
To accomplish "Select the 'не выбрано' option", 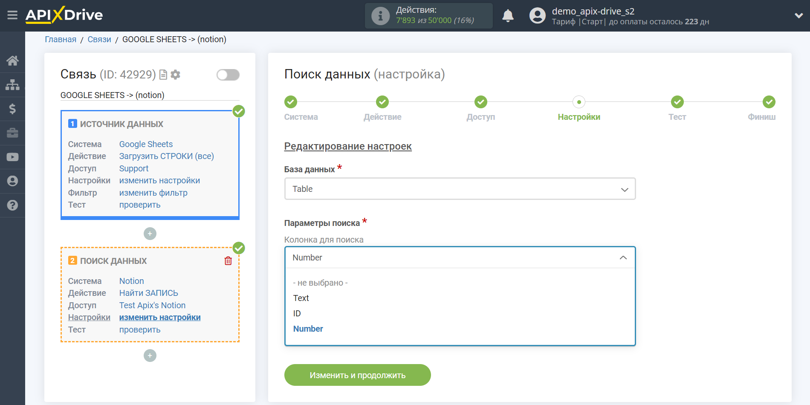I will click(320, 283).
